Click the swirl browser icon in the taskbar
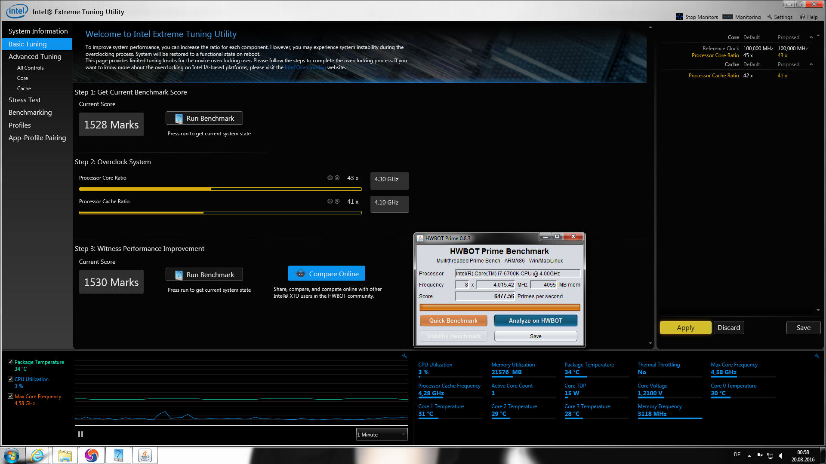This screenshot has width=826, height=464. pos(92,455)
